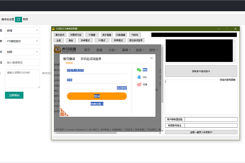Expand the 赛事 menu on Huya page
Image resolution: width=245 pixels, height=163 pixels.
(126, 50)
